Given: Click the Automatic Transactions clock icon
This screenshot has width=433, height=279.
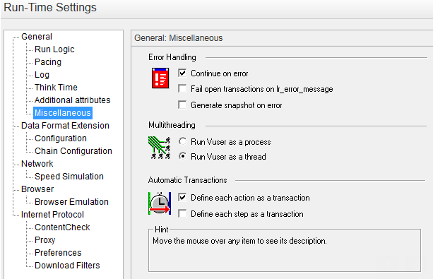Looking at the screenshot, I should coord(160,203).
